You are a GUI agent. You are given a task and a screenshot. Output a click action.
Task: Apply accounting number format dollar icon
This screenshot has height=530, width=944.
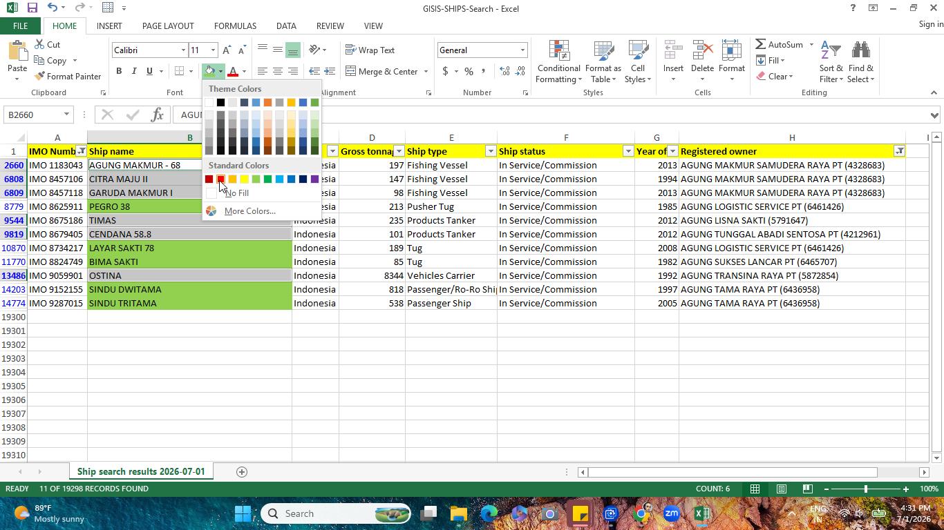pos(445,71)
